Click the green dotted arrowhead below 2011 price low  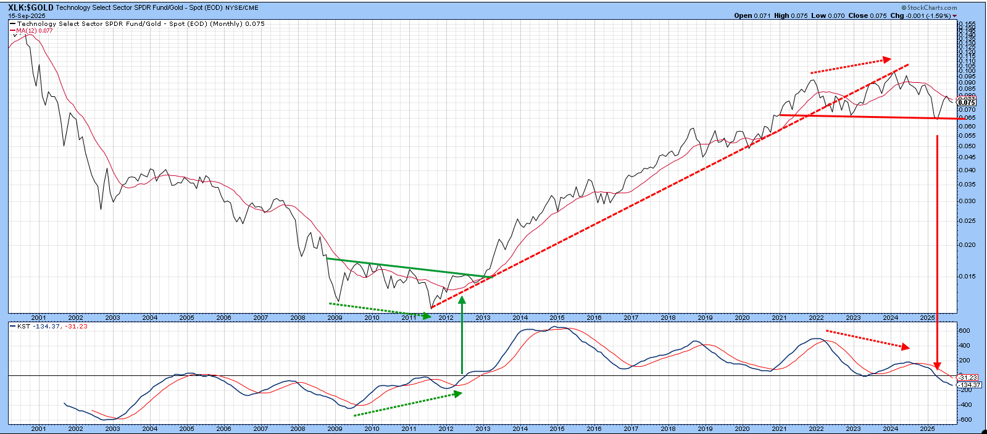click(x=426, y=315)
